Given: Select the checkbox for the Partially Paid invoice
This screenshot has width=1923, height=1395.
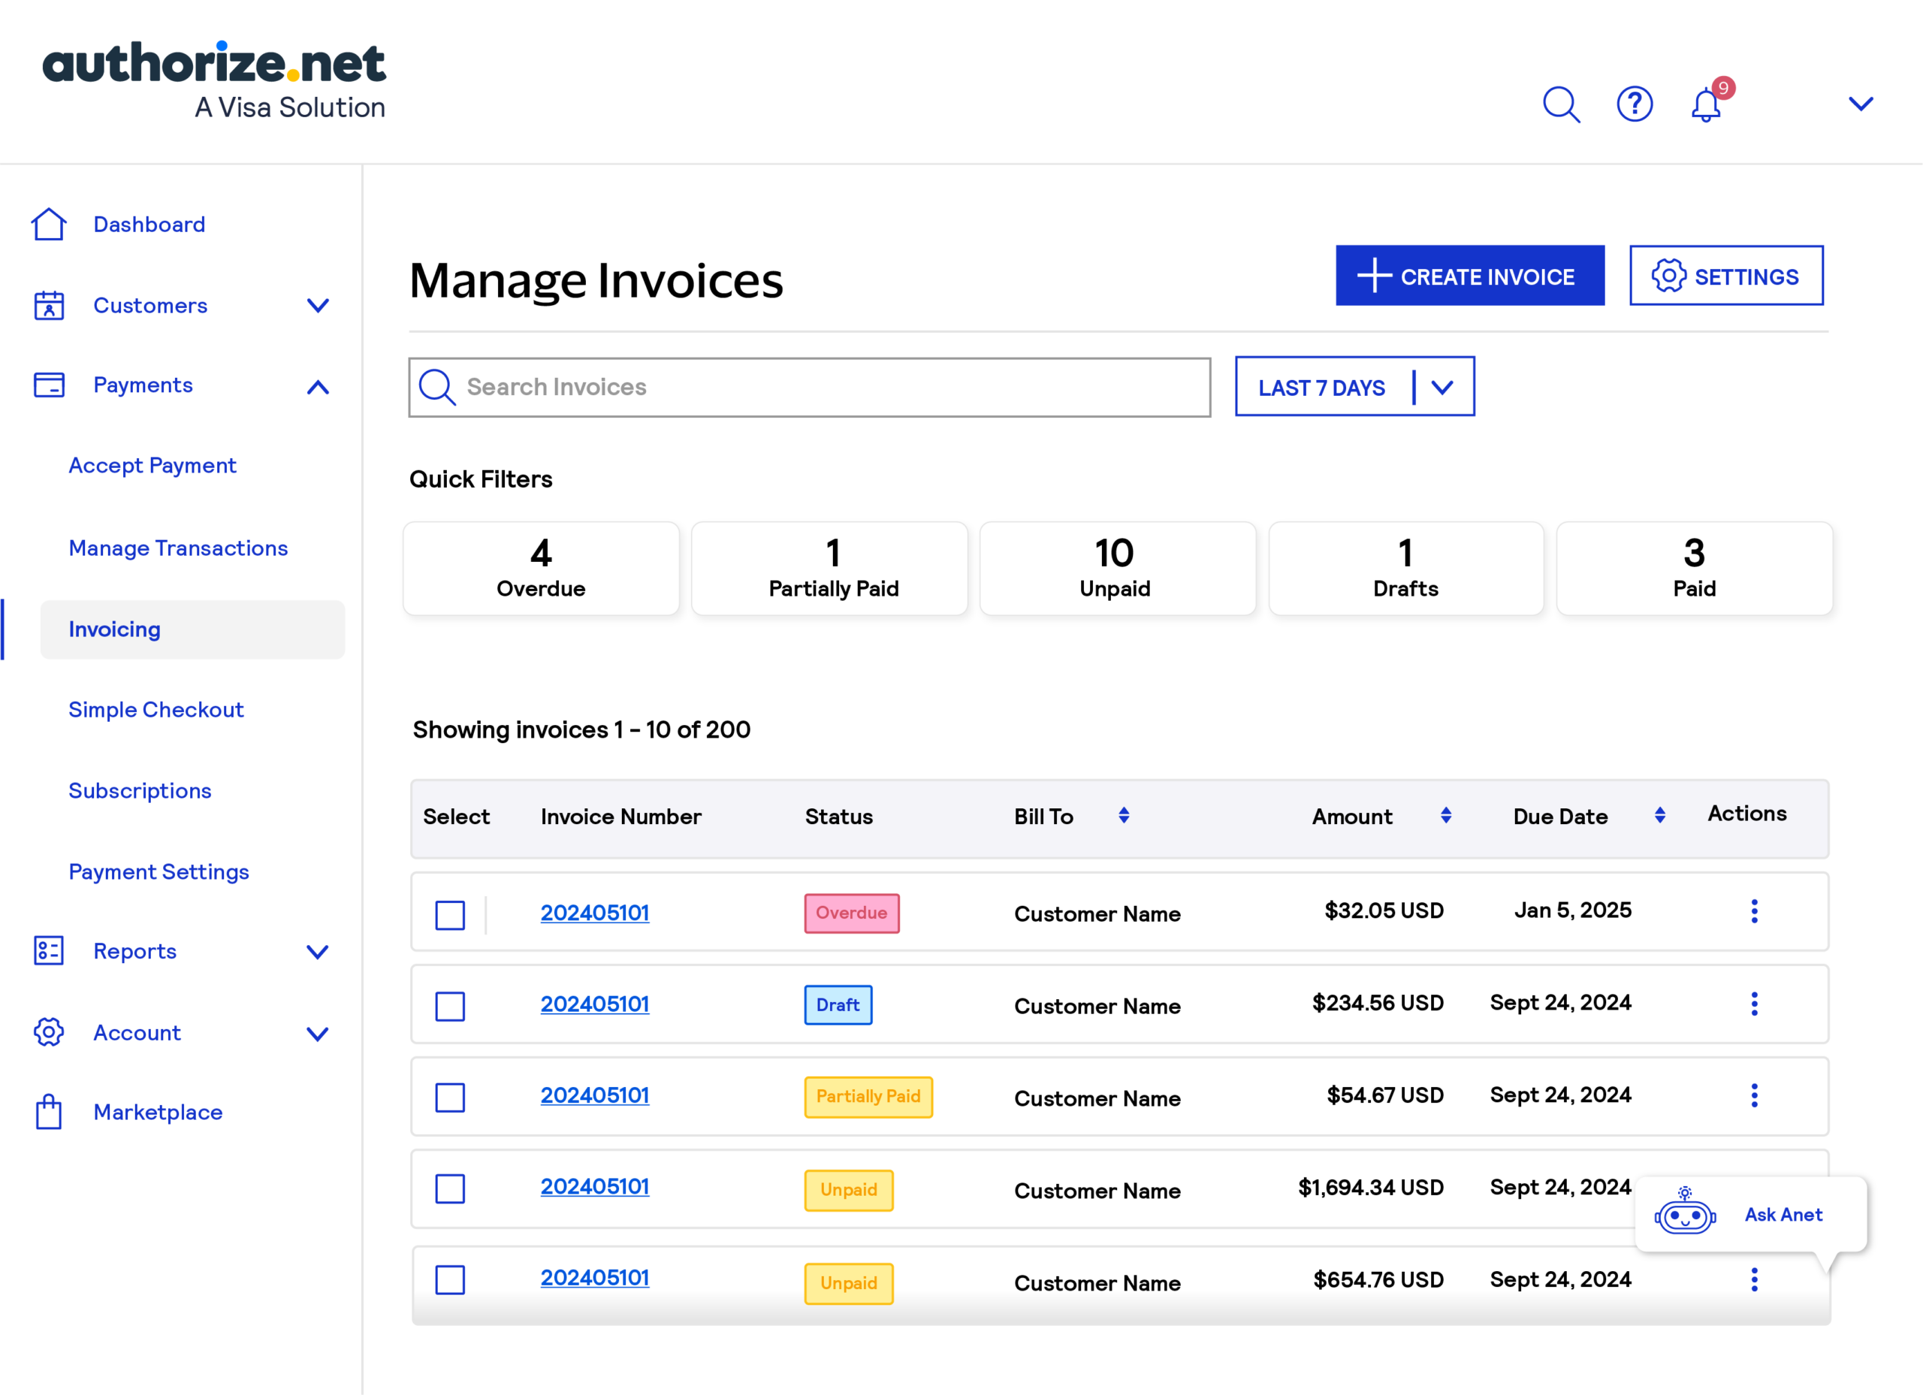Looking at the screenshot, I should pyautogui.click(x=450, y=1098).
